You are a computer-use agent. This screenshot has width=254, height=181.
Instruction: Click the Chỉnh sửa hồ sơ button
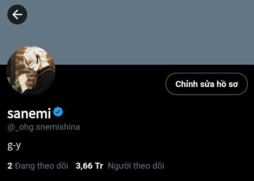(x=206, y=84)
